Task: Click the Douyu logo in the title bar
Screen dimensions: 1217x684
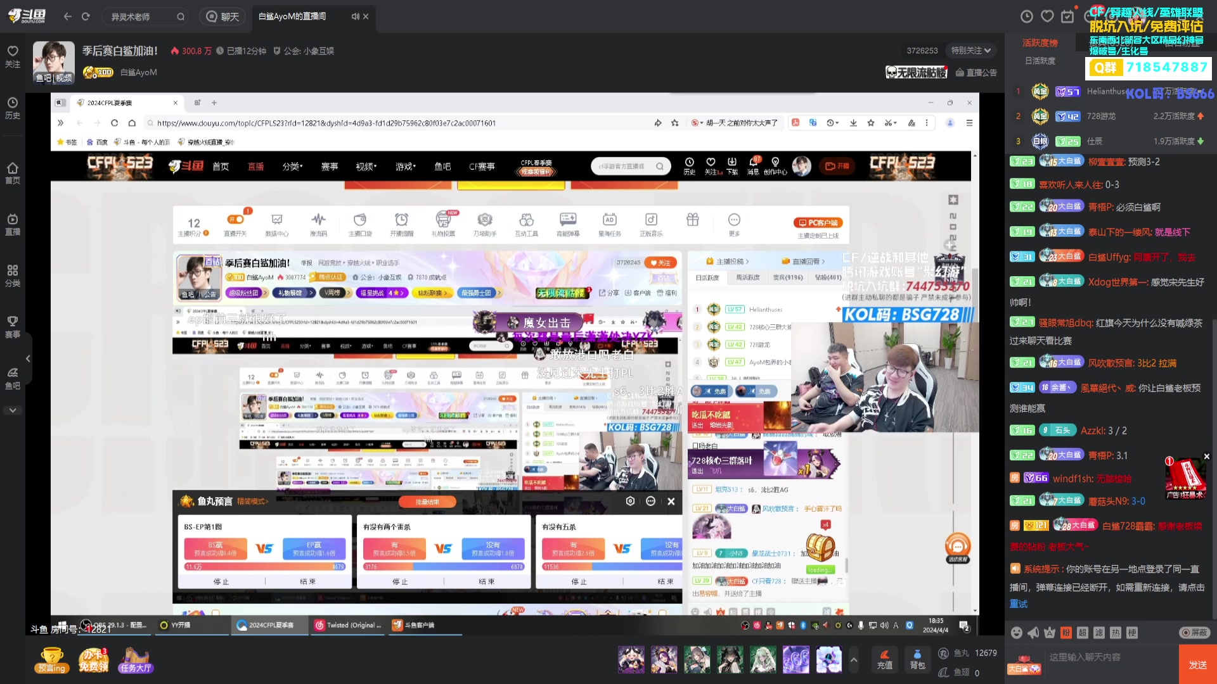Action: pos(27,16)
